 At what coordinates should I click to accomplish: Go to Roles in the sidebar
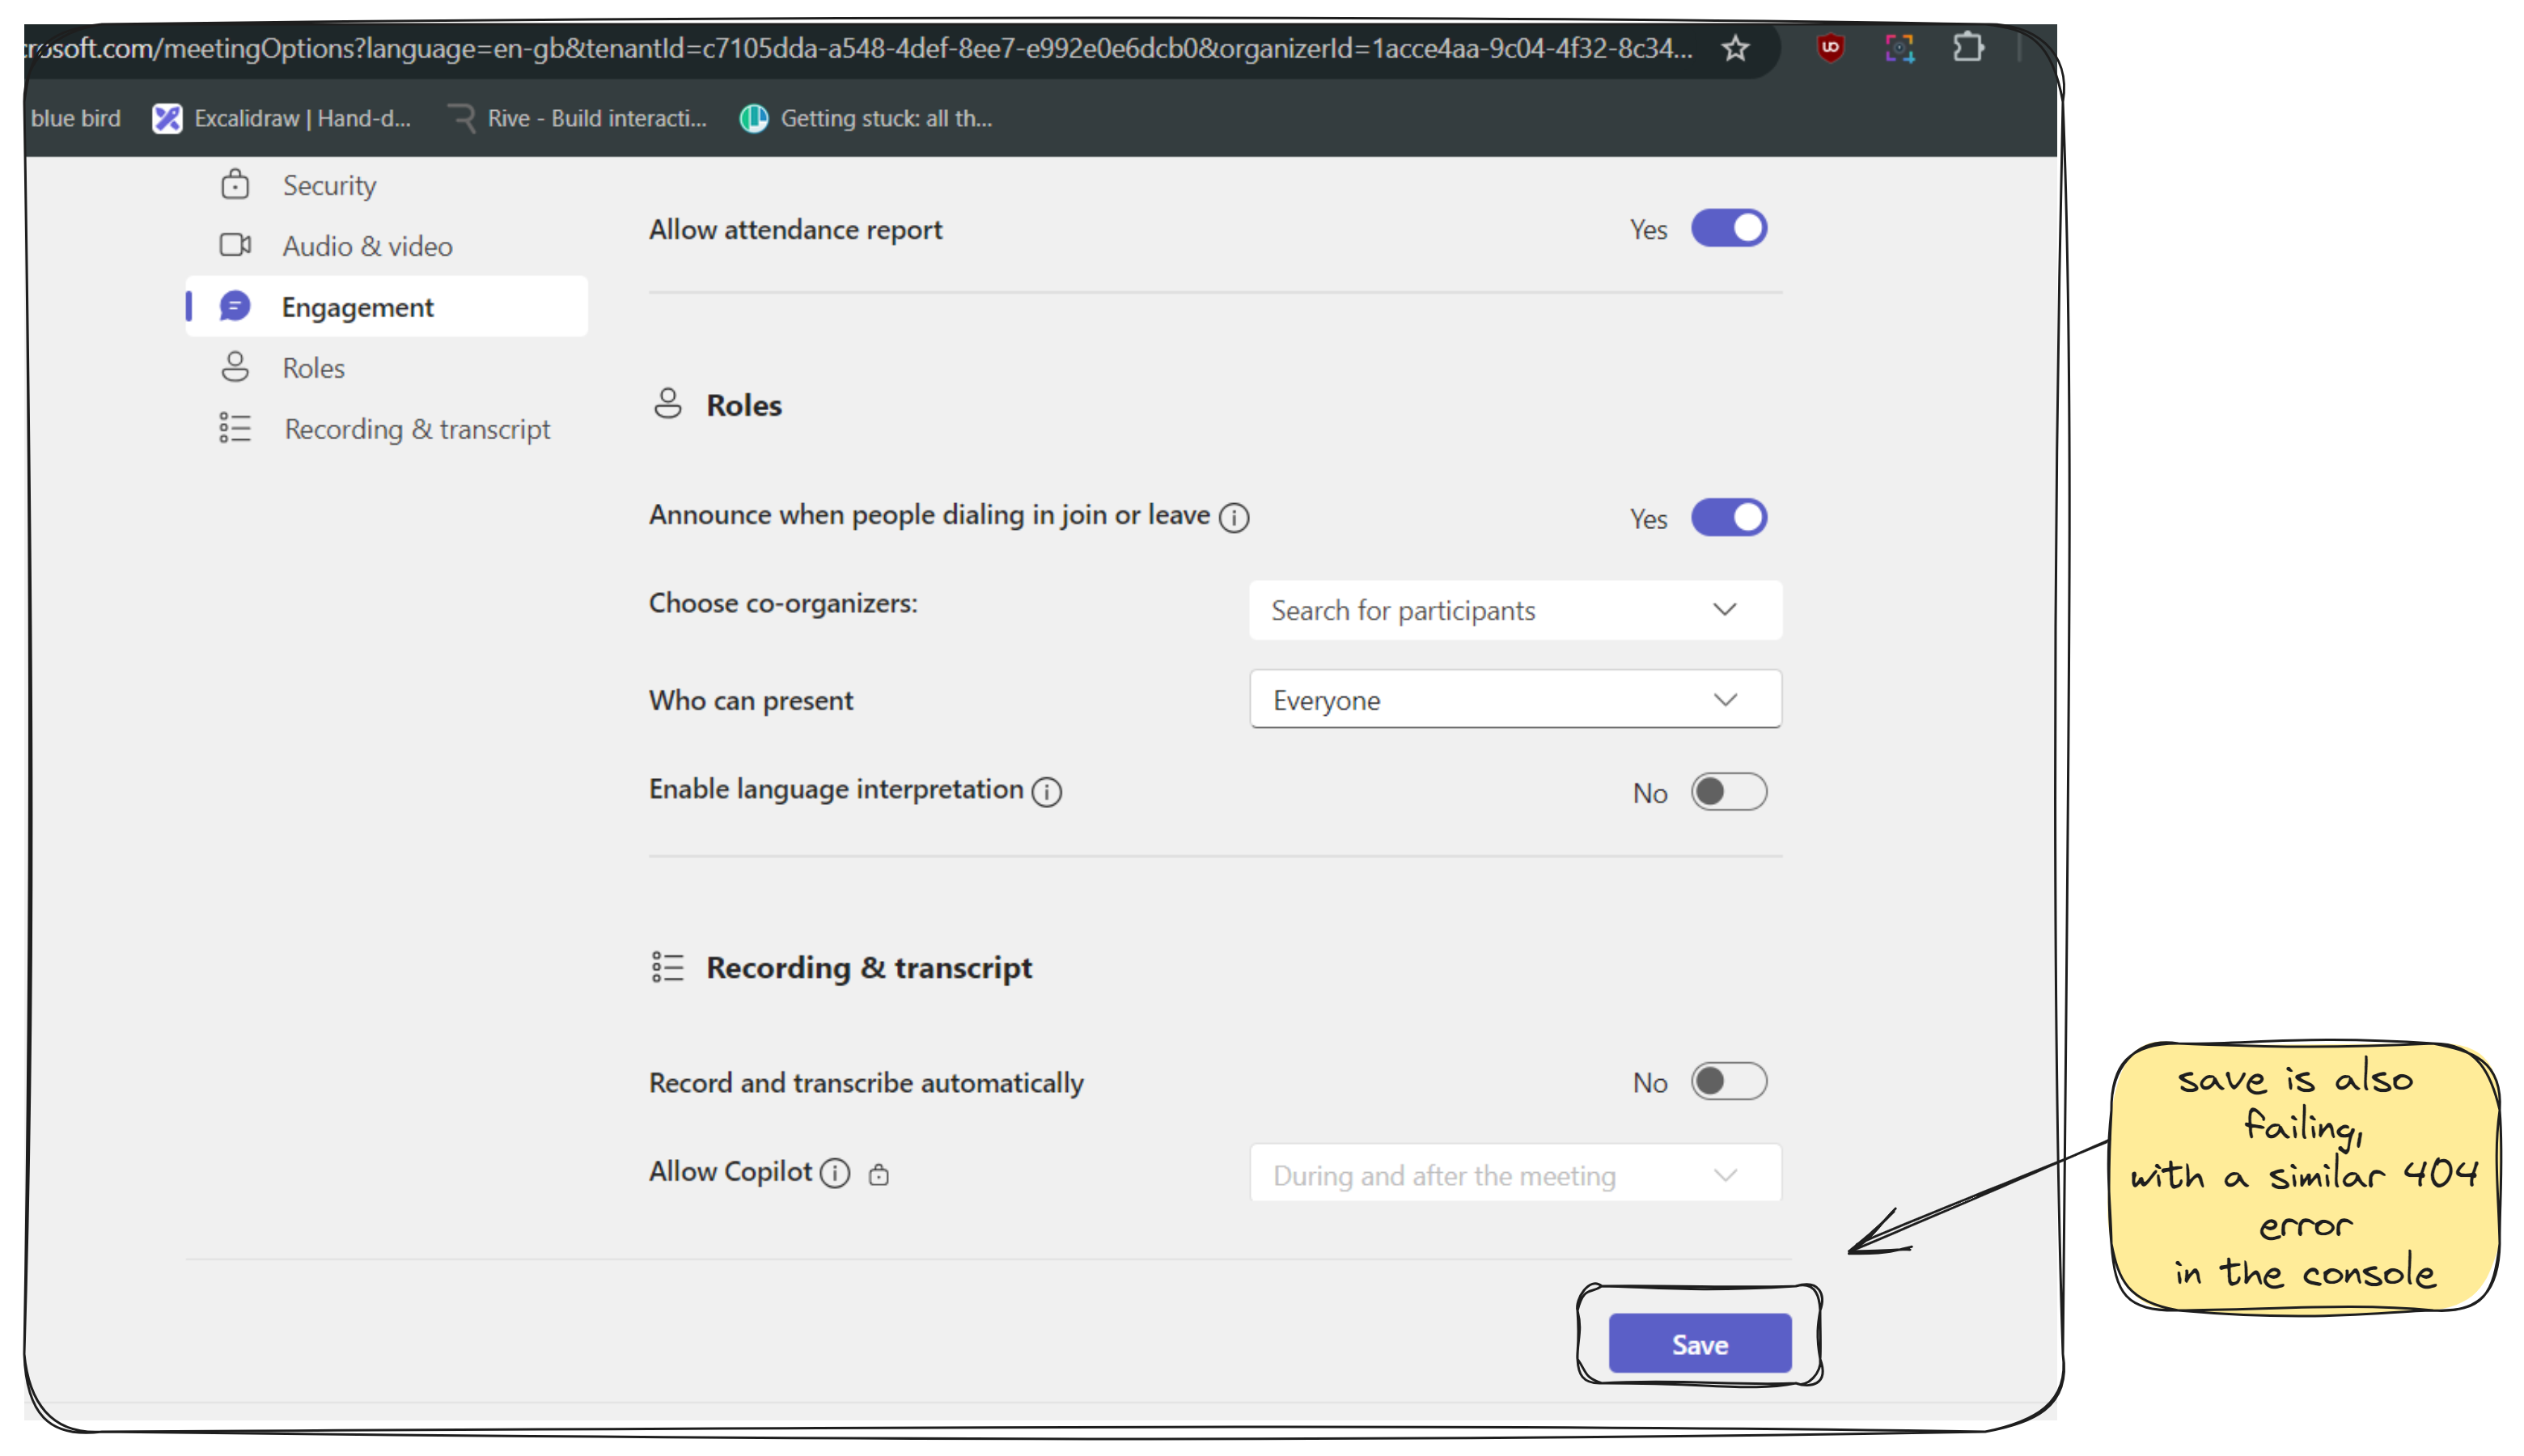[386, 368]
